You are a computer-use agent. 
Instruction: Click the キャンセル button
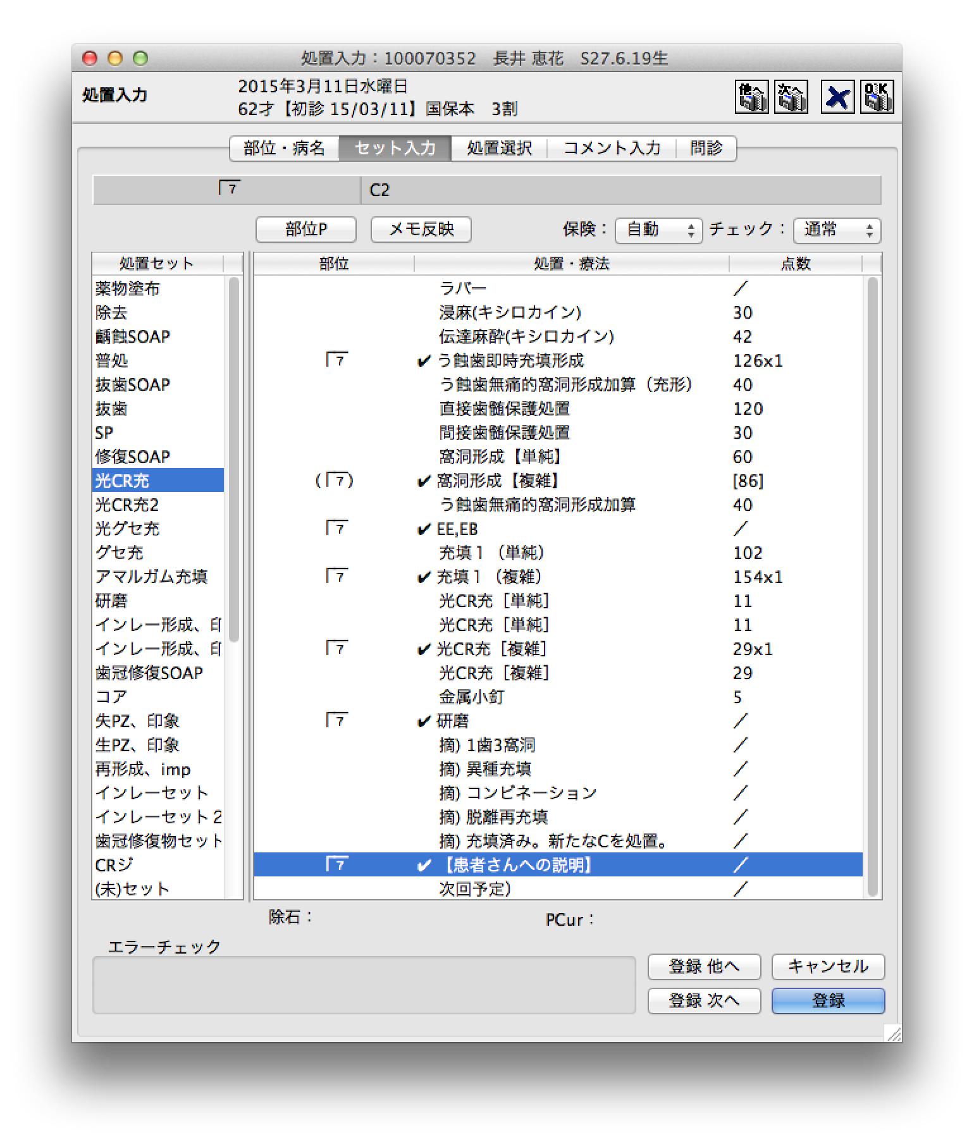click(828, 966)
